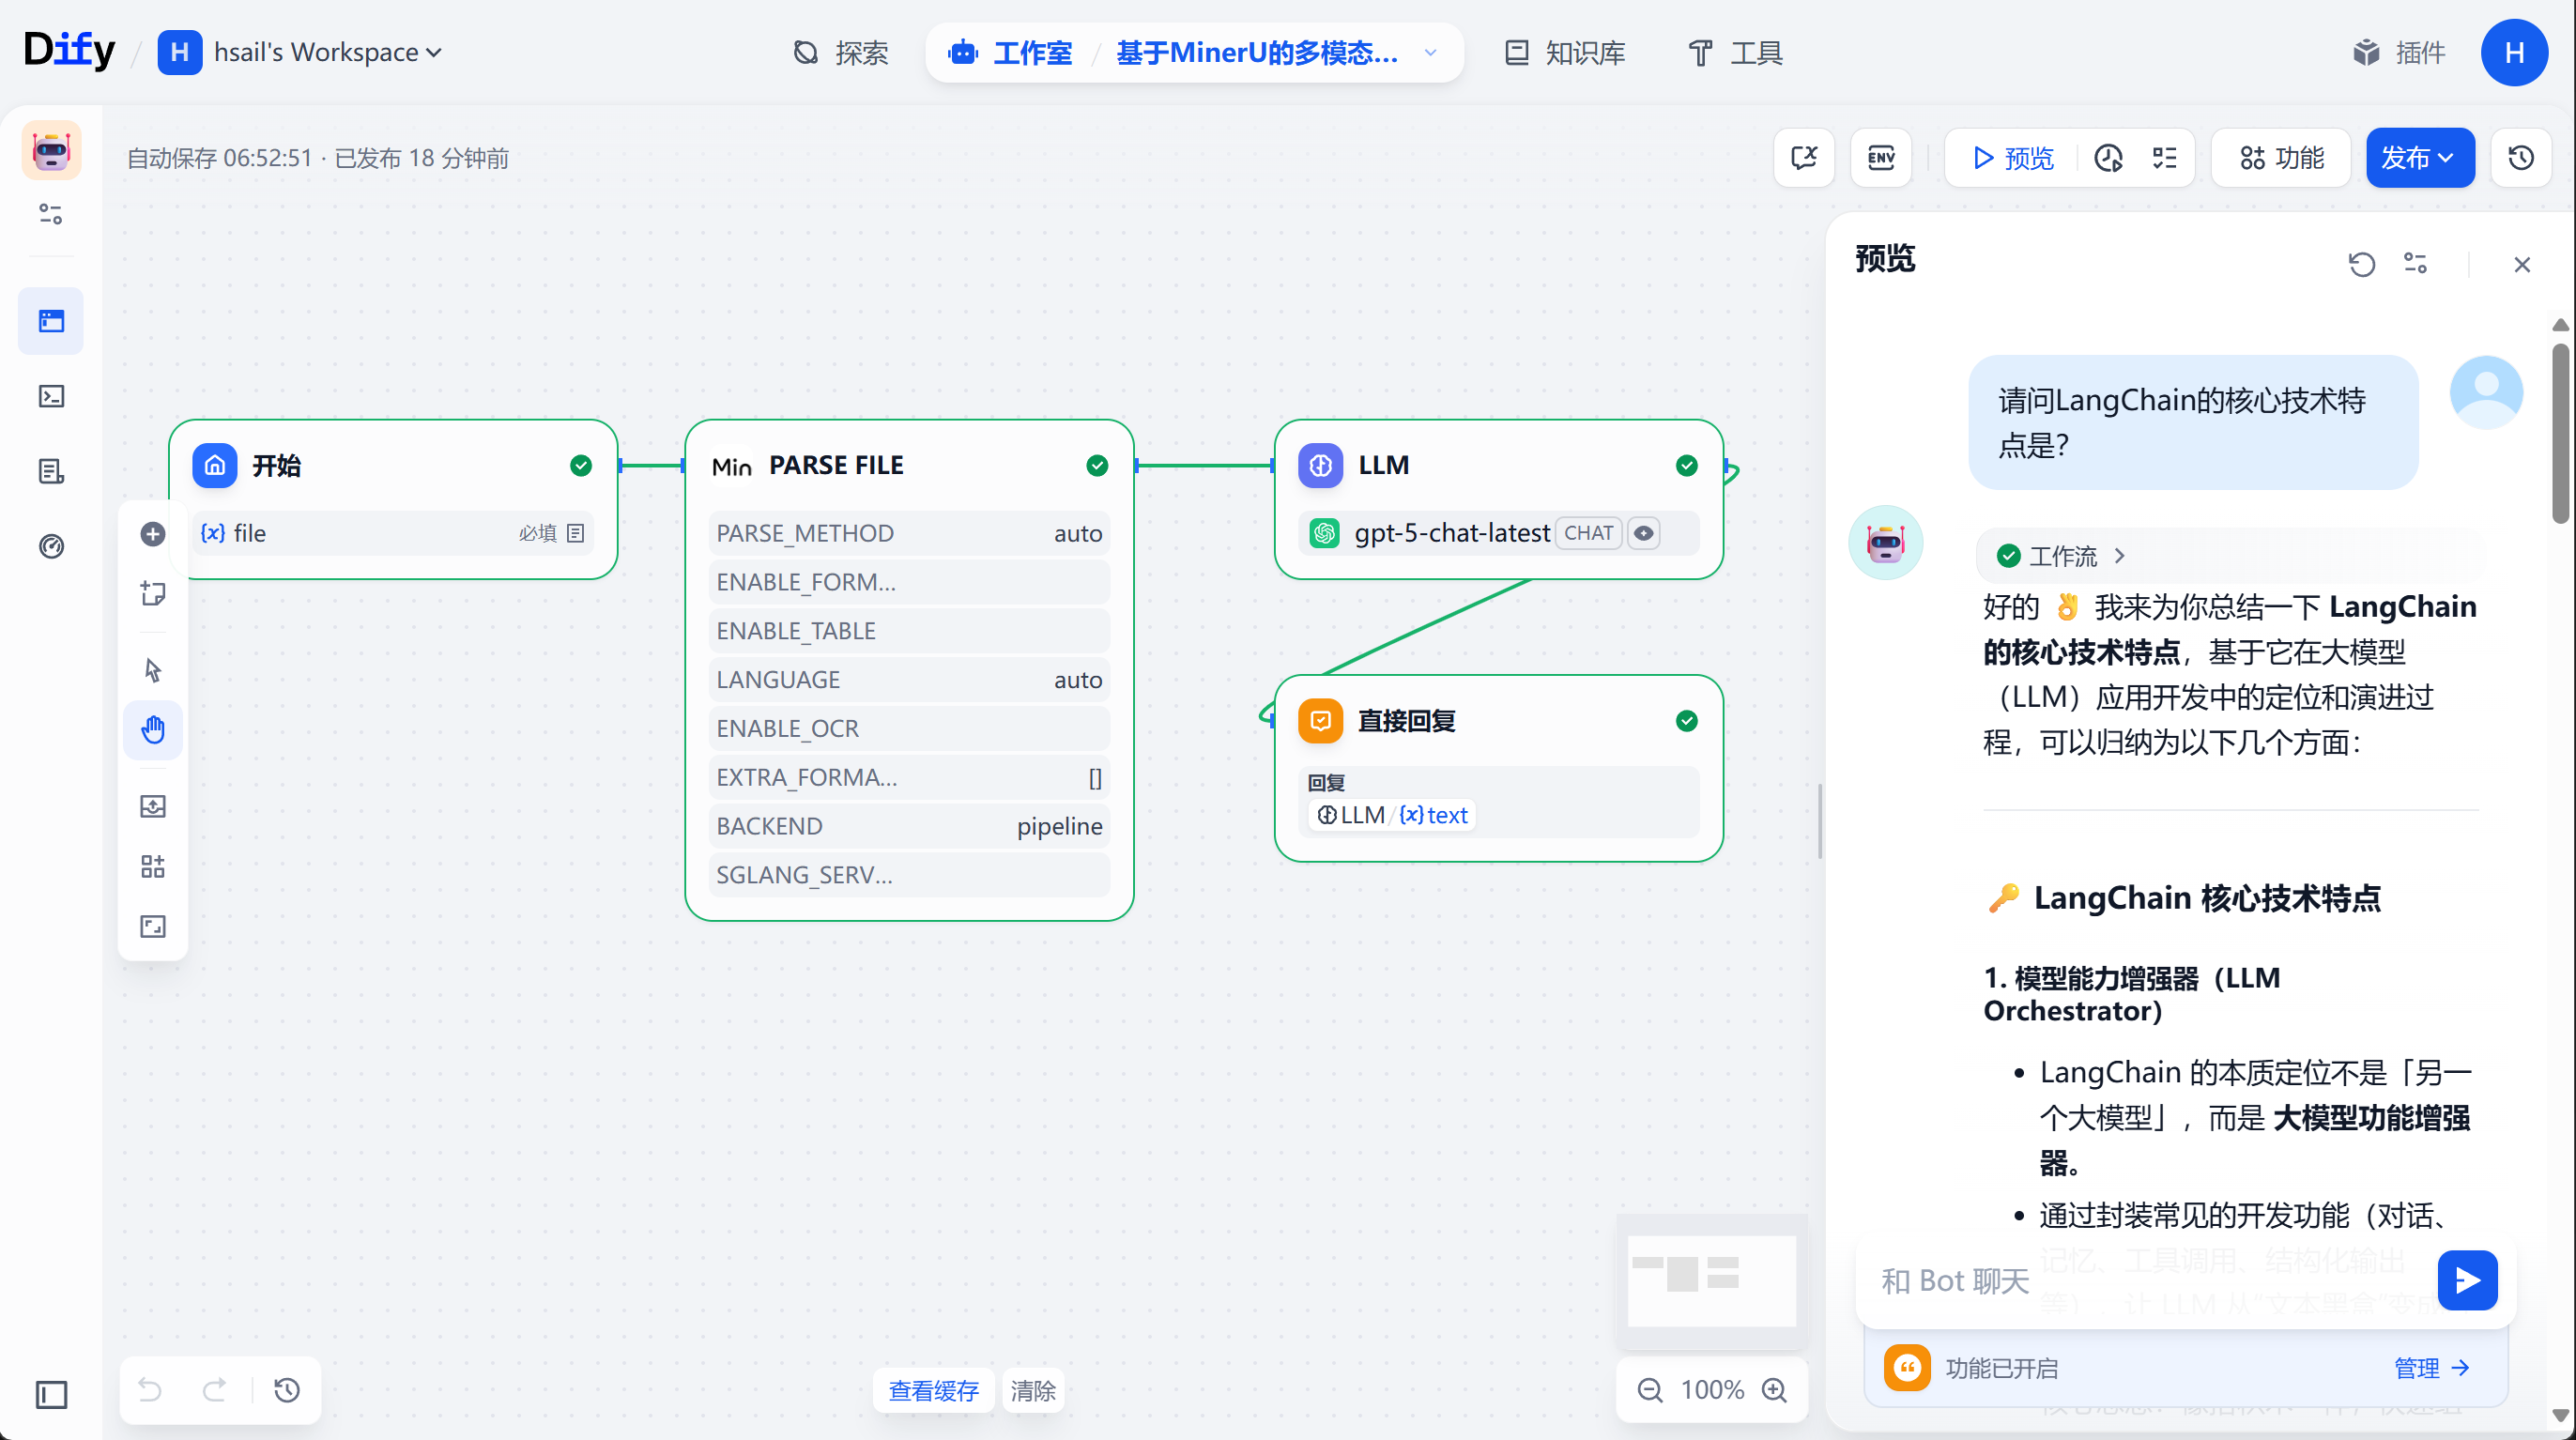
Task: Click the Dify logo
Action: pyautogui.click(x=69, y=50)
